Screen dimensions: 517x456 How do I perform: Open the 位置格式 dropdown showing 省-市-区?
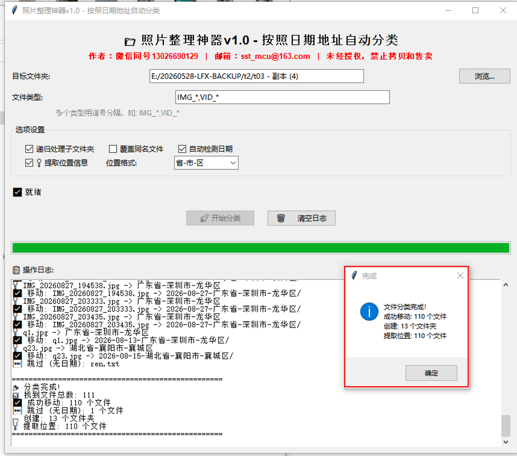(206, 163)
